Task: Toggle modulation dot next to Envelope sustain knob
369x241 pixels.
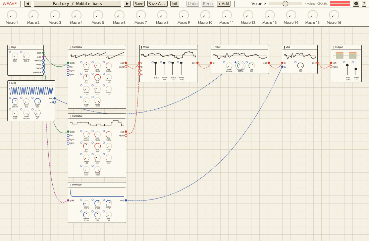Action: click(104, 200)
